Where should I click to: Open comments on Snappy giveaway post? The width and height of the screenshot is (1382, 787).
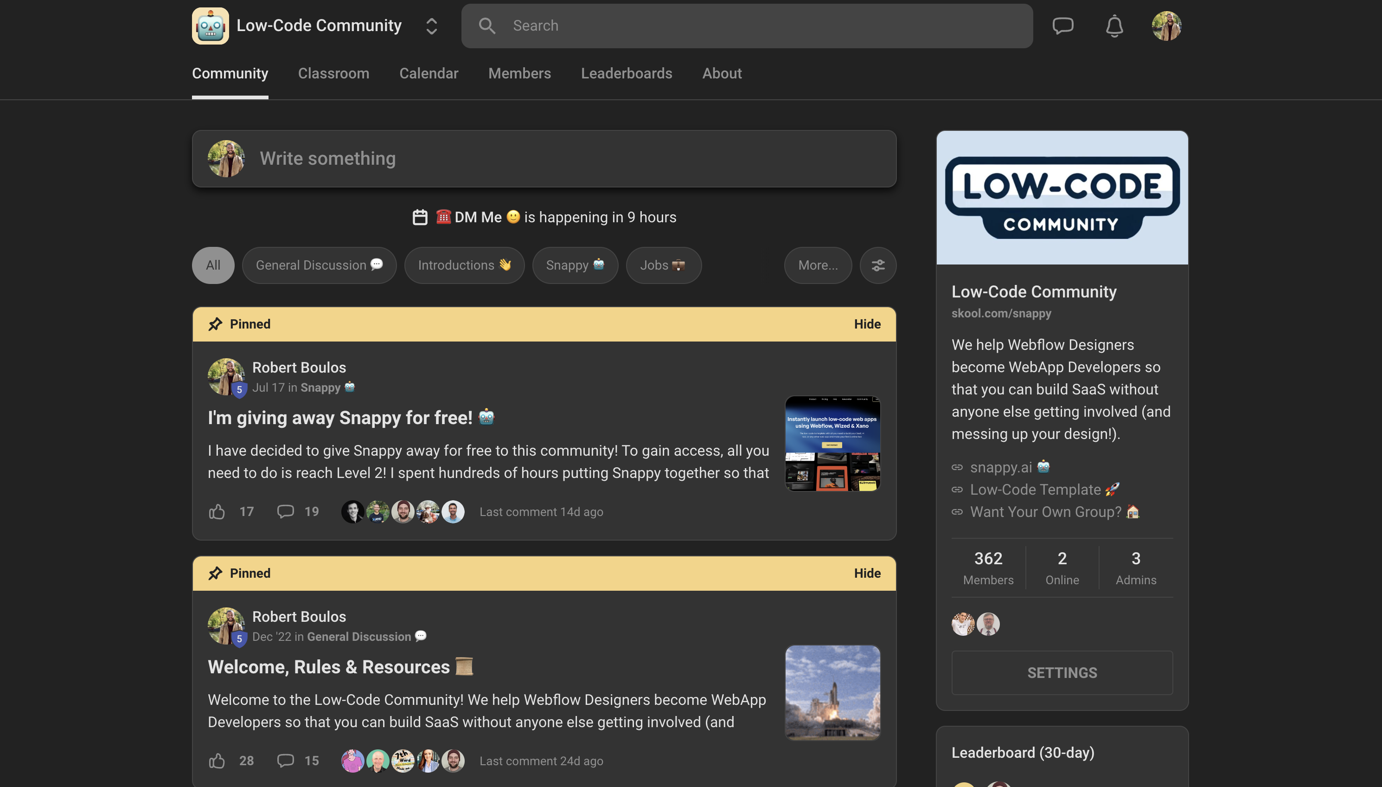286,511
